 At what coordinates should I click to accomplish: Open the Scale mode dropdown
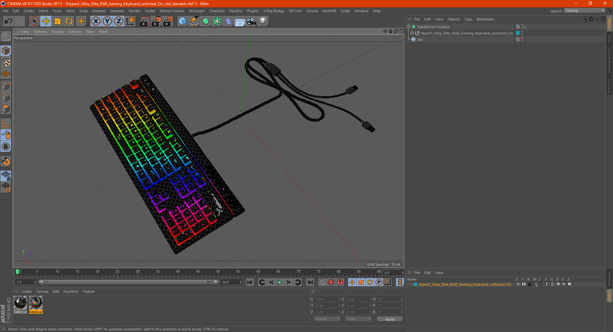click(358, 319)
